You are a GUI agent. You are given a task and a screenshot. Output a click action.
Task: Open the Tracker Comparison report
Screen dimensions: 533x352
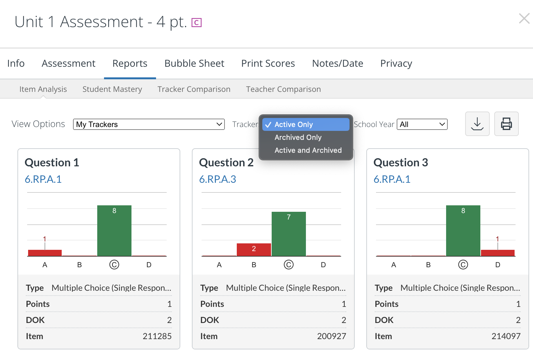tap(194, 89)
